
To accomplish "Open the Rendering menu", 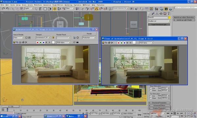I will click(x=69, y=5).
